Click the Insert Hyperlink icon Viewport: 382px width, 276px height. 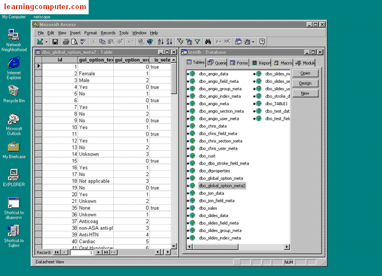(141, 42)
